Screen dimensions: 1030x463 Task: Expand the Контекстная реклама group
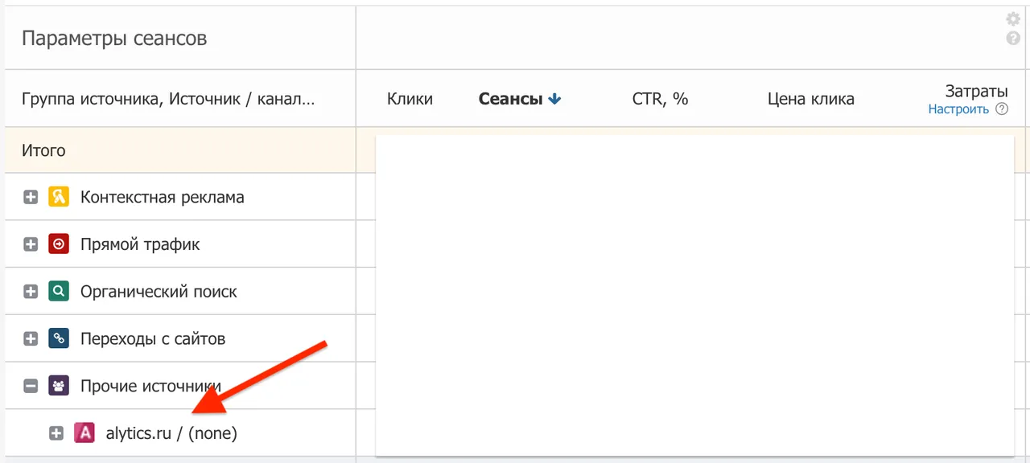31,197
